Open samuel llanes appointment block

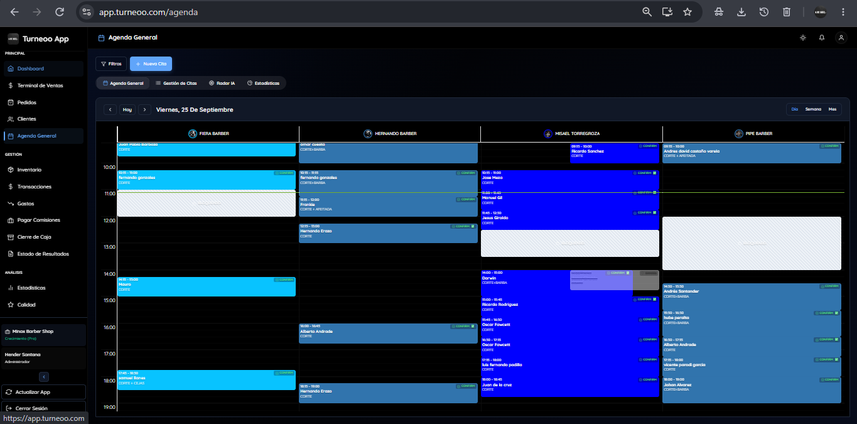click(x=206, y=380)
